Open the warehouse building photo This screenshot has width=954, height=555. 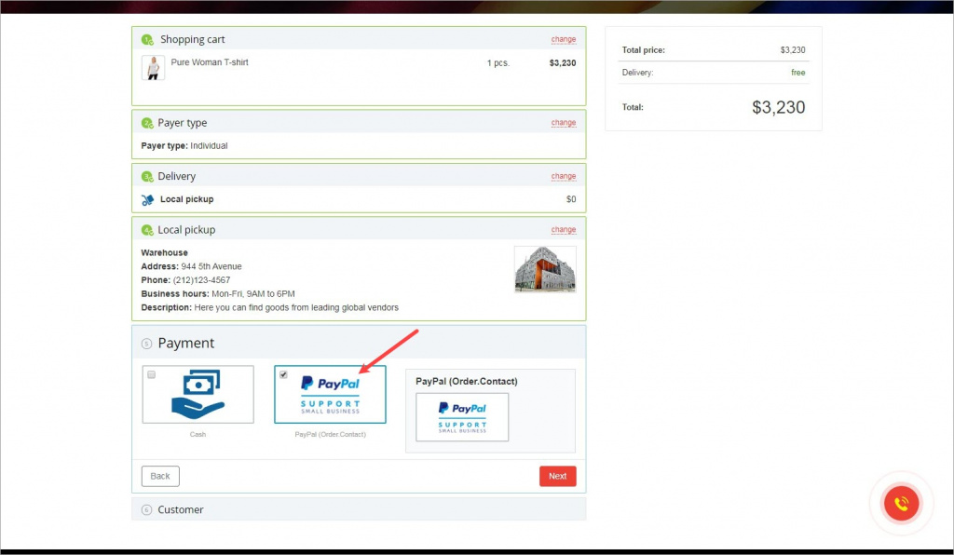(545, 269)
